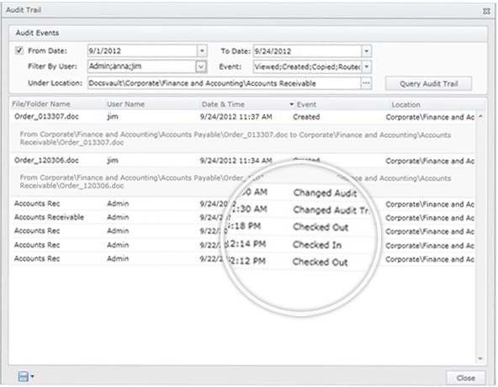
Task: Select the Order_013307.doc row
Action: coord(243,117)
